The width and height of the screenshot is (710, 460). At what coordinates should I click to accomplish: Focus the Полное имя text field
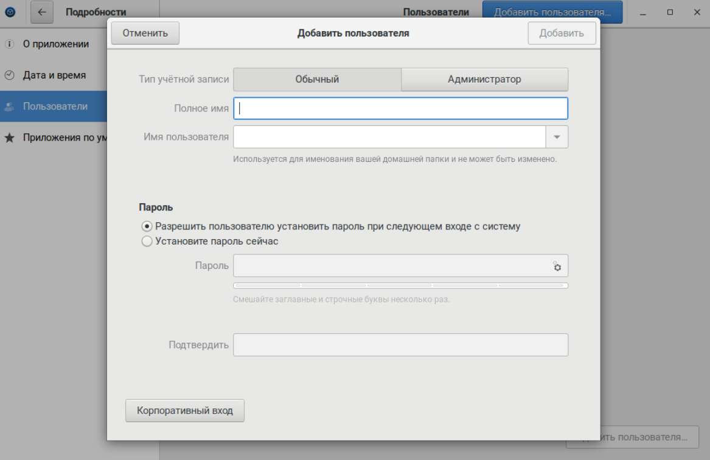(x=400, y=109)
